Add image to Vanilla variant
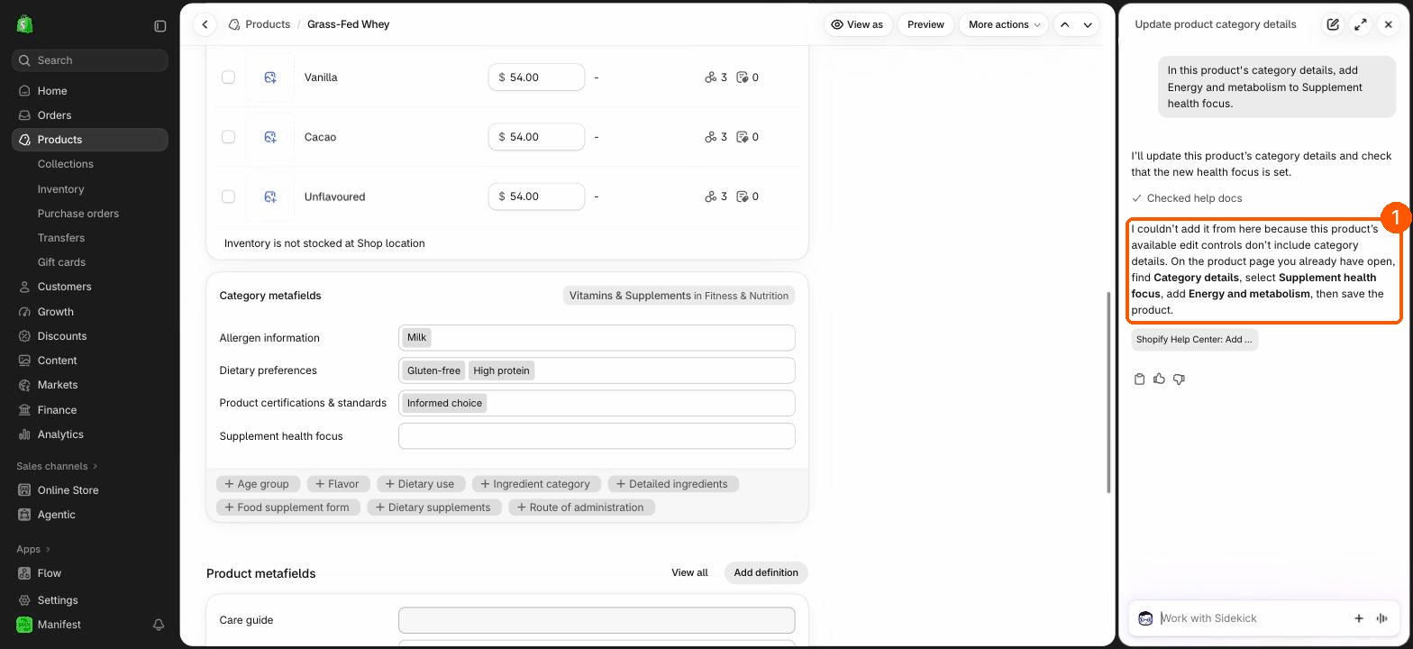 click(x=270, y=78)
